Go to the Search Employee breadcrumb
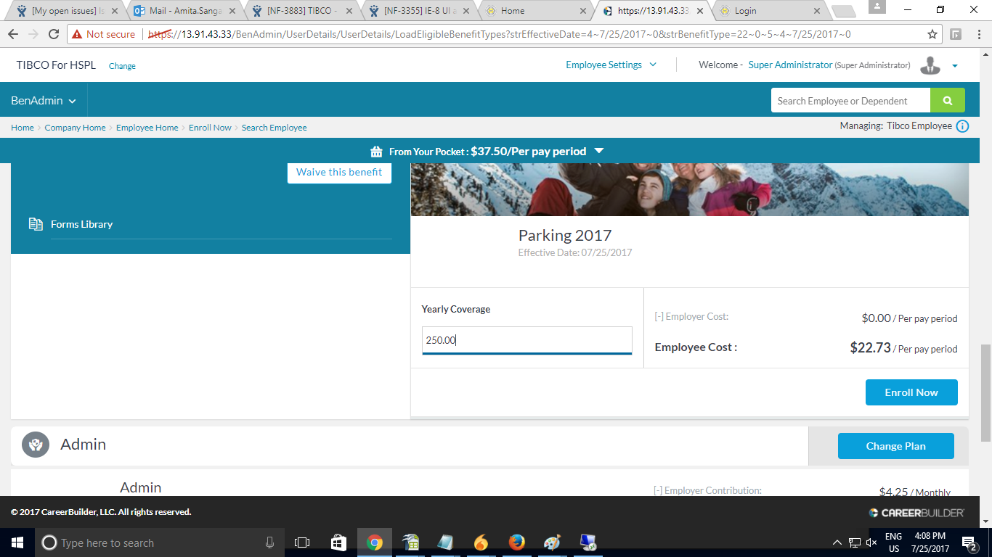Viewport: 992px width, 557px height. (x=274, y=128)
